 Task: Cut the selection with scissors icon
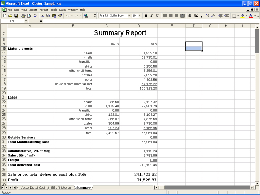point(42,16)
